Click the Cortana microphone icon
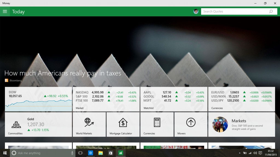The width and height of the screenshot is (280, 157). click(x=72, y=153)
